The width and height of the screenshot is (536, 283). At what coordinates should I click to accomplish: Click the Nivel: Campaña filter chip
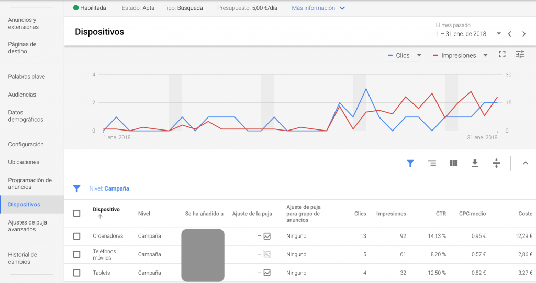[109, 188]
